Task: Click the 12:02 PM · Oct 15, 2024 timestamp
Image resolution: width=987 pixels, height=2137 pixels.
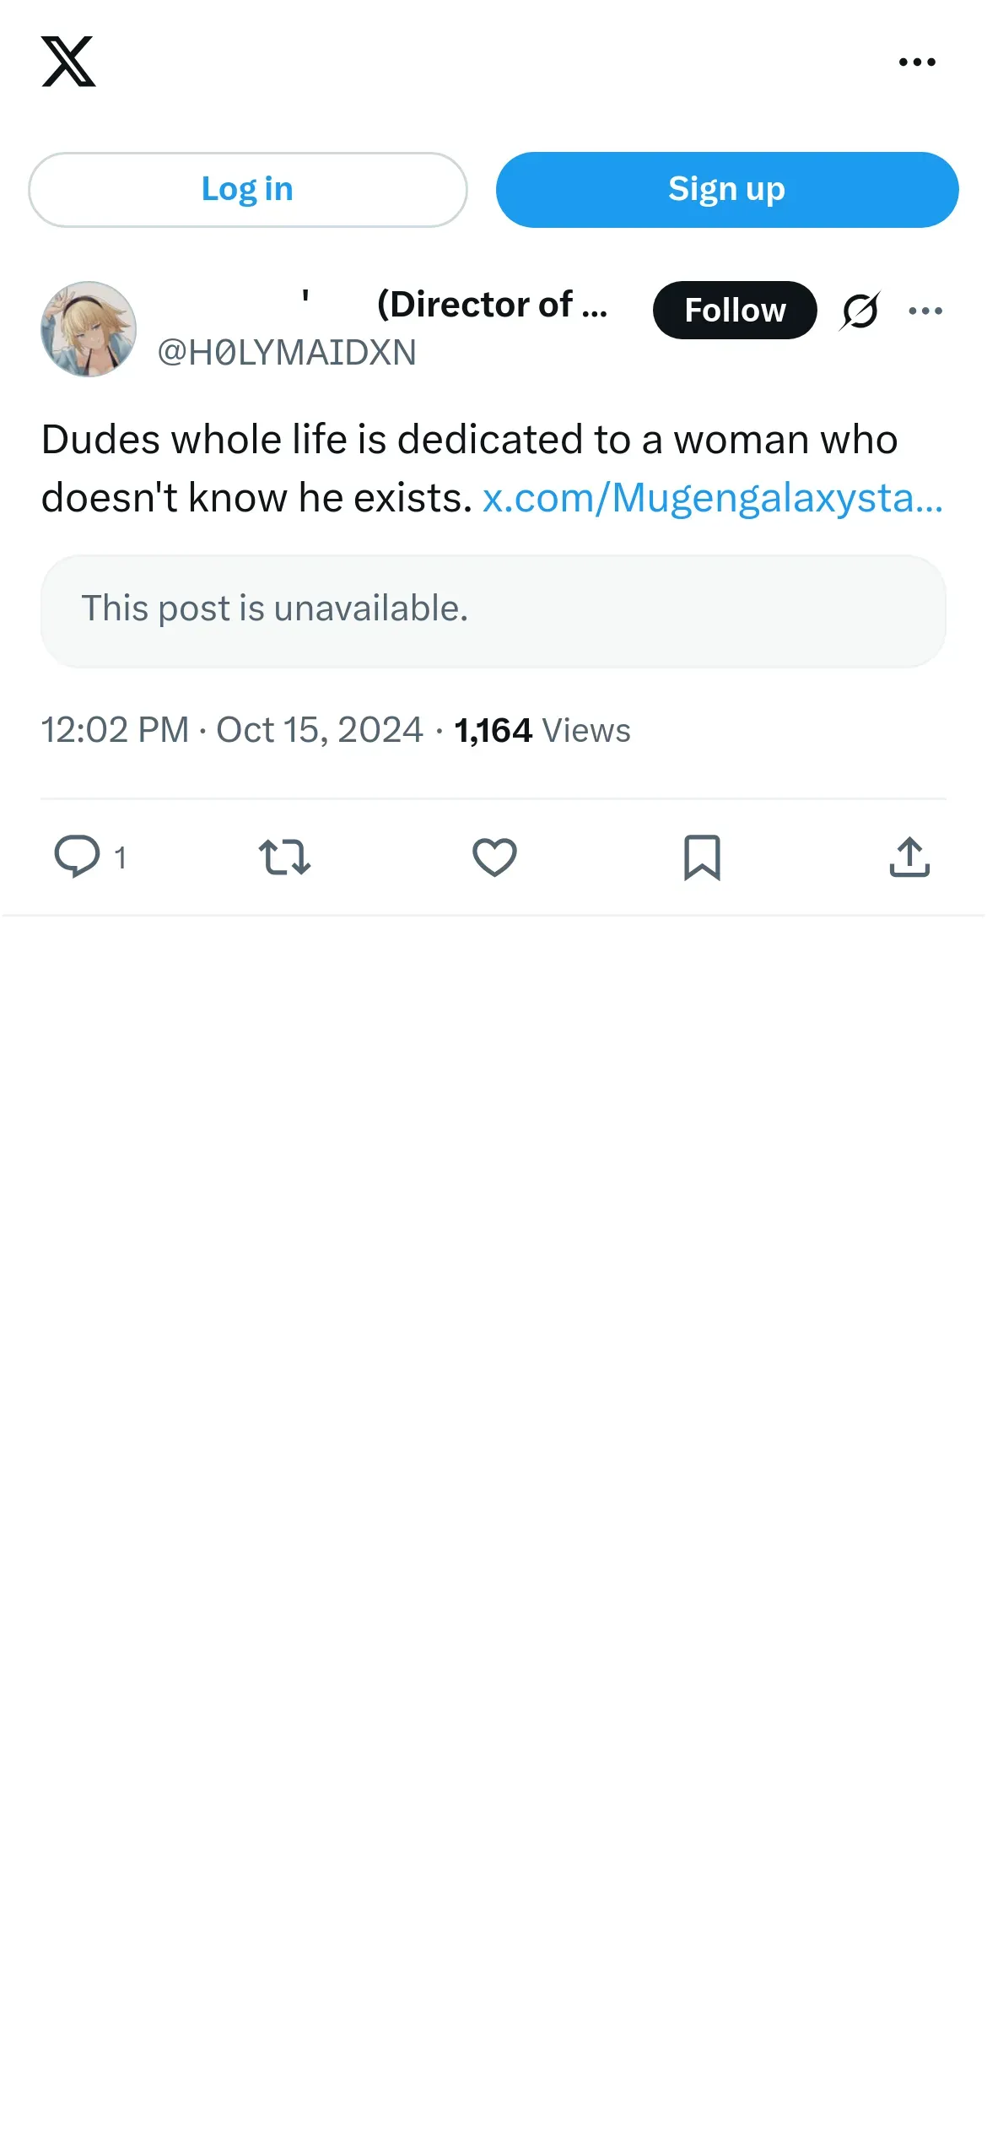Action: point(232,730)
